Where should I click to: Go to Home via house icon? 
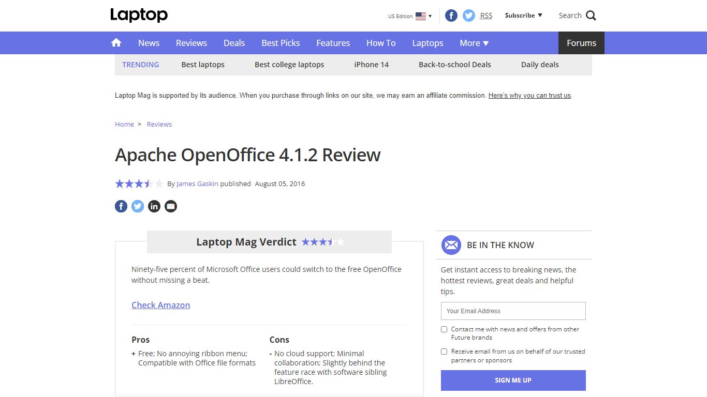point(116,43)
